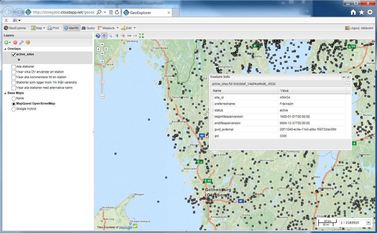Open the Query tool
377x233 pixels.
pos(88,28)
